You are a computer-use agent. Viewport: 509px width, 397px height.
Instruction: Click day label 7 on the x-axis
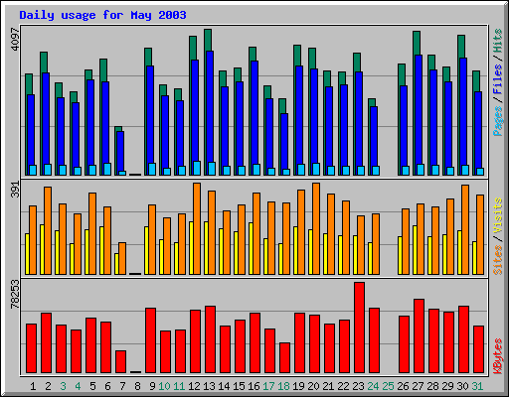[x=122, y=386]
